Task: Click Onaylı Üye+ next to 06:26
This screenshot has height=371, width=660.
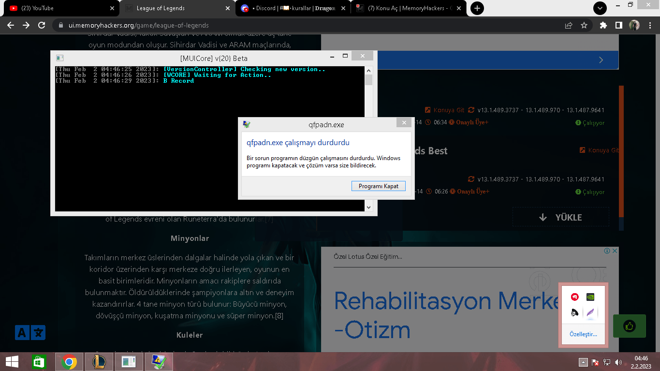Action: tap(469, 192)
